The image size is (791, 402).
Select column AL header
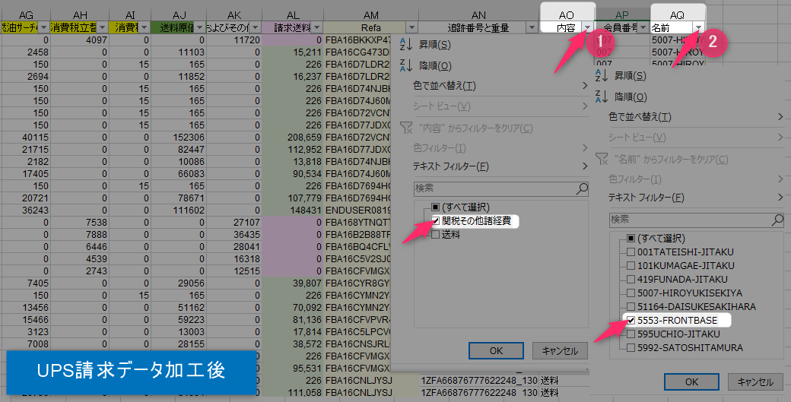click(x=293, y=15)
